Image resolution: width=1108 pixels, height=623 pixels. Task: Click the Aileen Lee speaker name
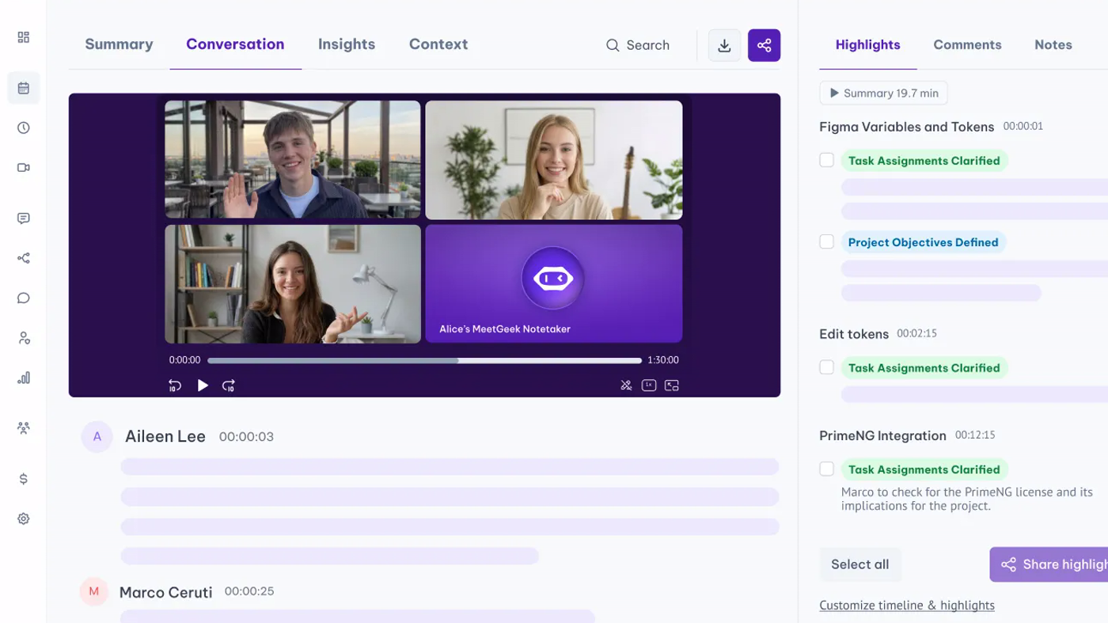[165, 437]
